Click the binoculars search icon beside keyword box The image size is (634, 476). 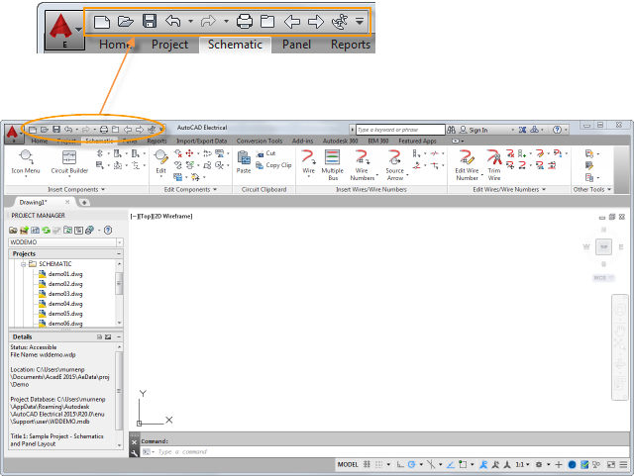coord(452,130)
